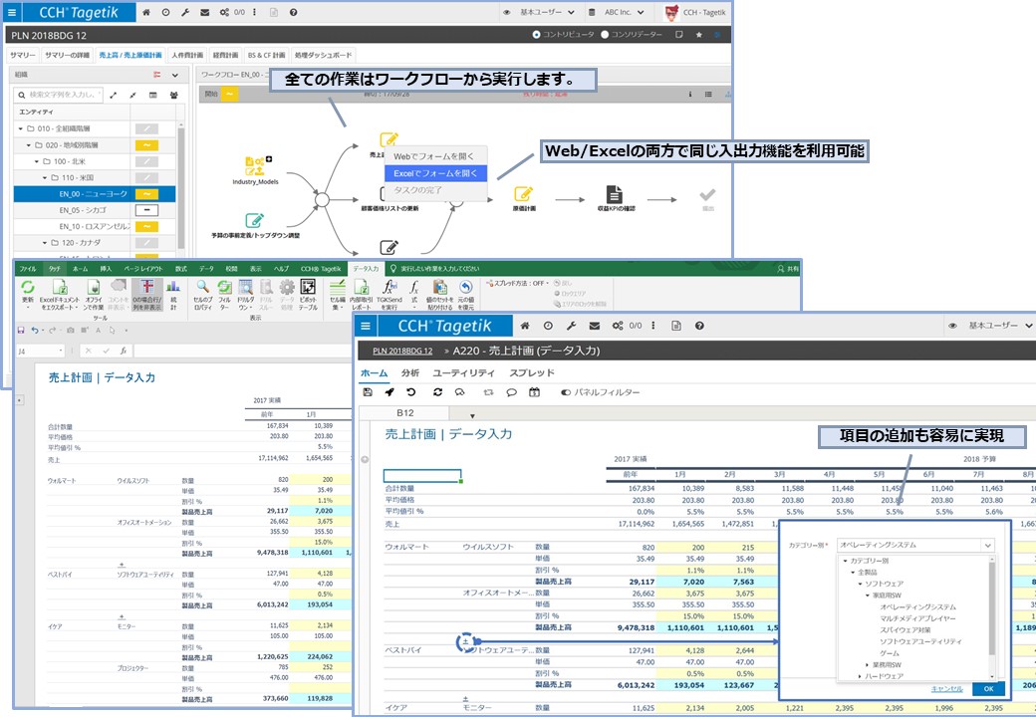Open the wrench tools icon in top toolbar
The image size is (1036, 717).
coord(184,13)
